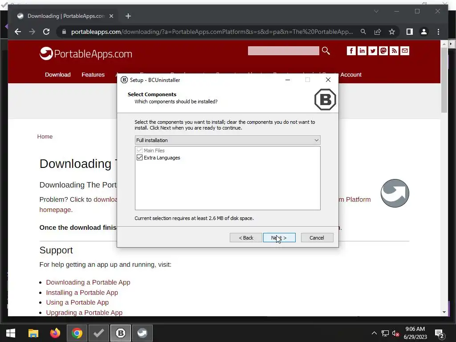
Task: Click the round PortableApps platform logo image
Action: [x=395, y=193]
